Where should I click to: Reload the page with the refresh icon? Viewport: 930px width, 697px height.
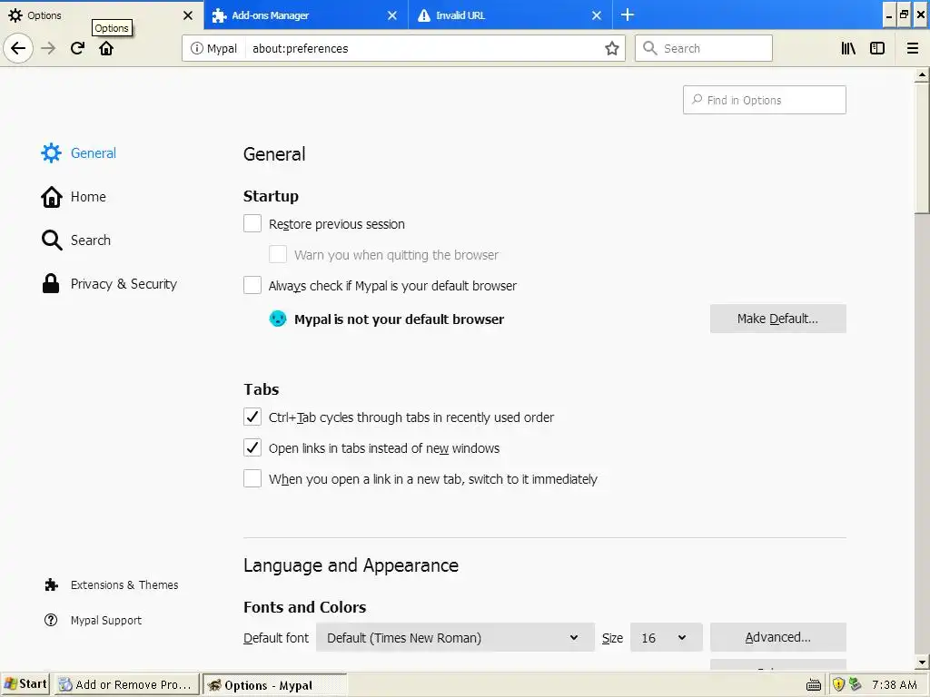pos(78,48)
